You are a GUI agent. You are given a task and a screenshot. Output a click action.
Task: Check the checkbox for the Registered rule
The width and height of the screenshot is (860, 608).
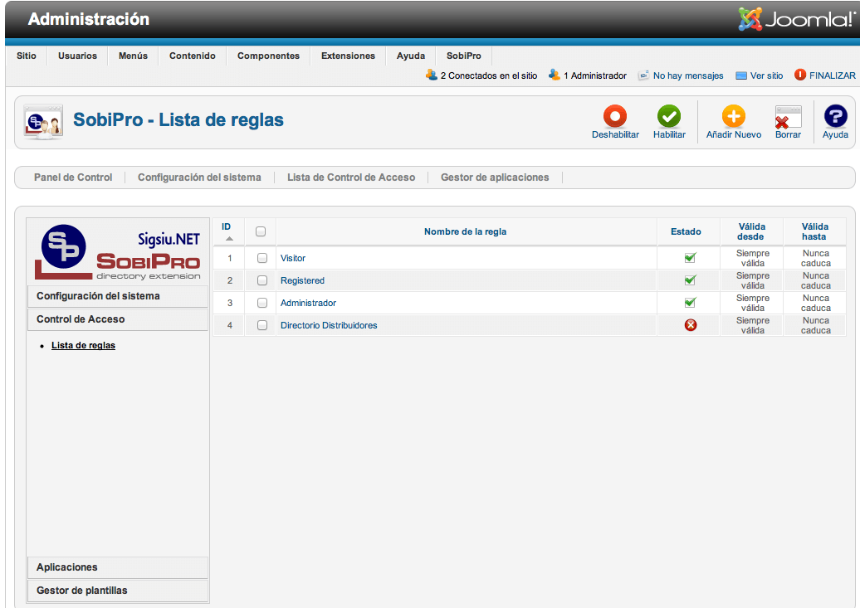[262, 280]
